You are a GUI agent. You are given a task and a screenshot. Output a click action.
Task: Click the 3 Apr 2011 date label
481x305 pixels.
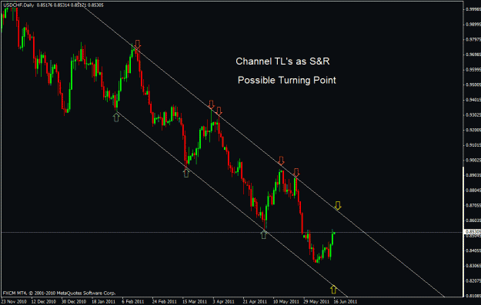pos(223,302)
